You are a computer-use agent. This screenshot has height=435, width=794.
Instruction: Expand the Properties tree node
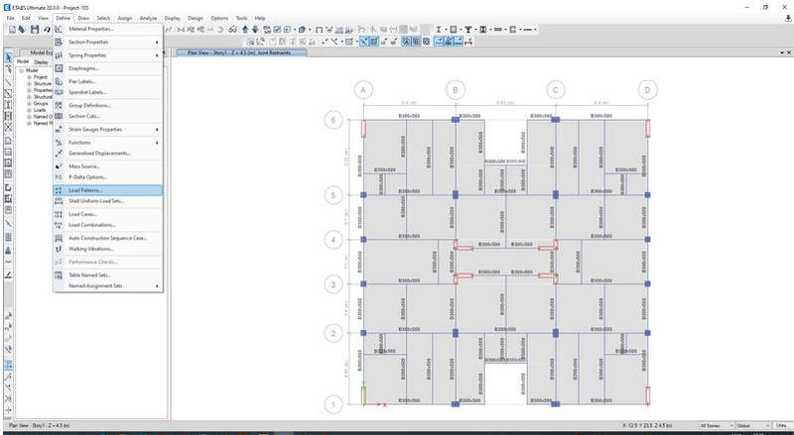coord(30,90)
